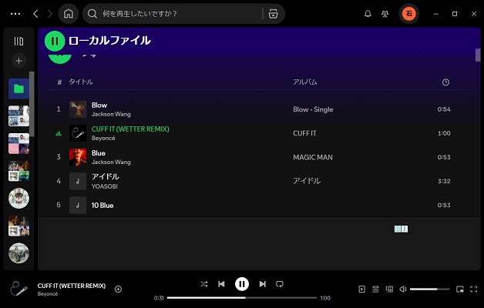Toggle repeat mode
Image resolution: width=484 pixels, height=308 pixels.
click(x=280, y=284)
